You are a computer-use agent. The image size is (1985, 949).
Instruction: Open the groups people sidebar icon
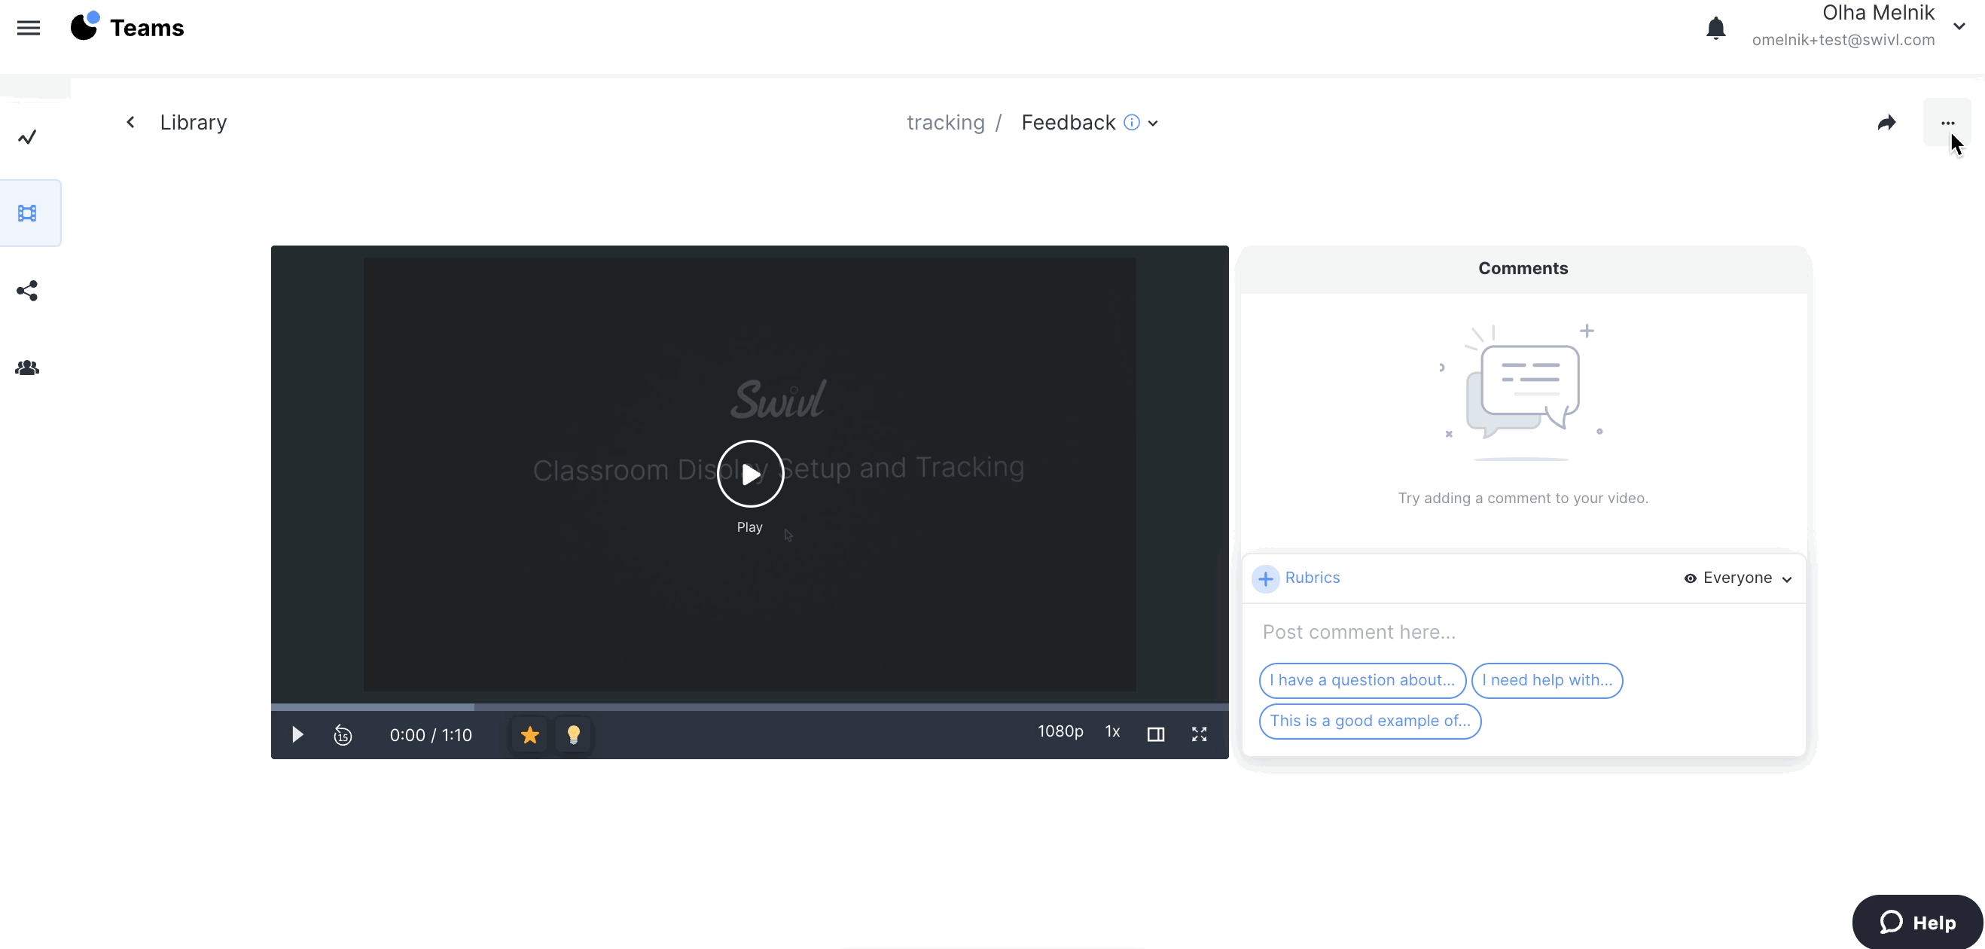[x=28, y=368]
